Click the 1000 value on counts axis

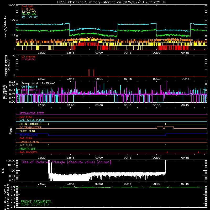click(12, 6)
